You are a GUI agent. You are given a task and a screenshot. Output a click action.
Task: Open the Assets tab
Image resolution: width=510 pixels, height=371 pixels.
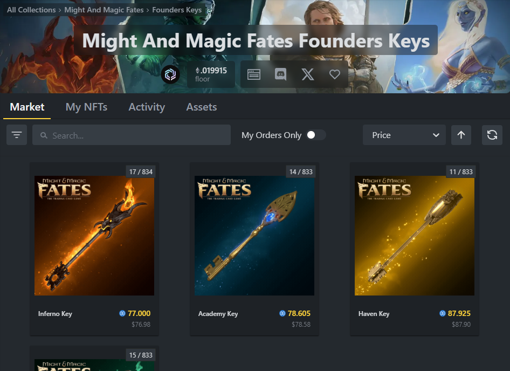pos(202,107)
